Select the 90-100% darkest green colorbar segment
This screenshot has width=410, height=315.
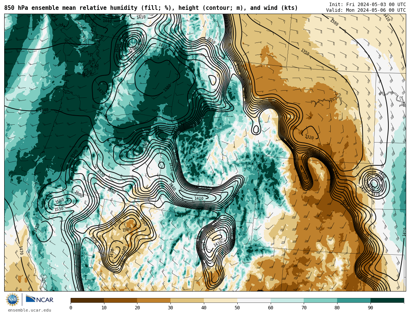387,300
